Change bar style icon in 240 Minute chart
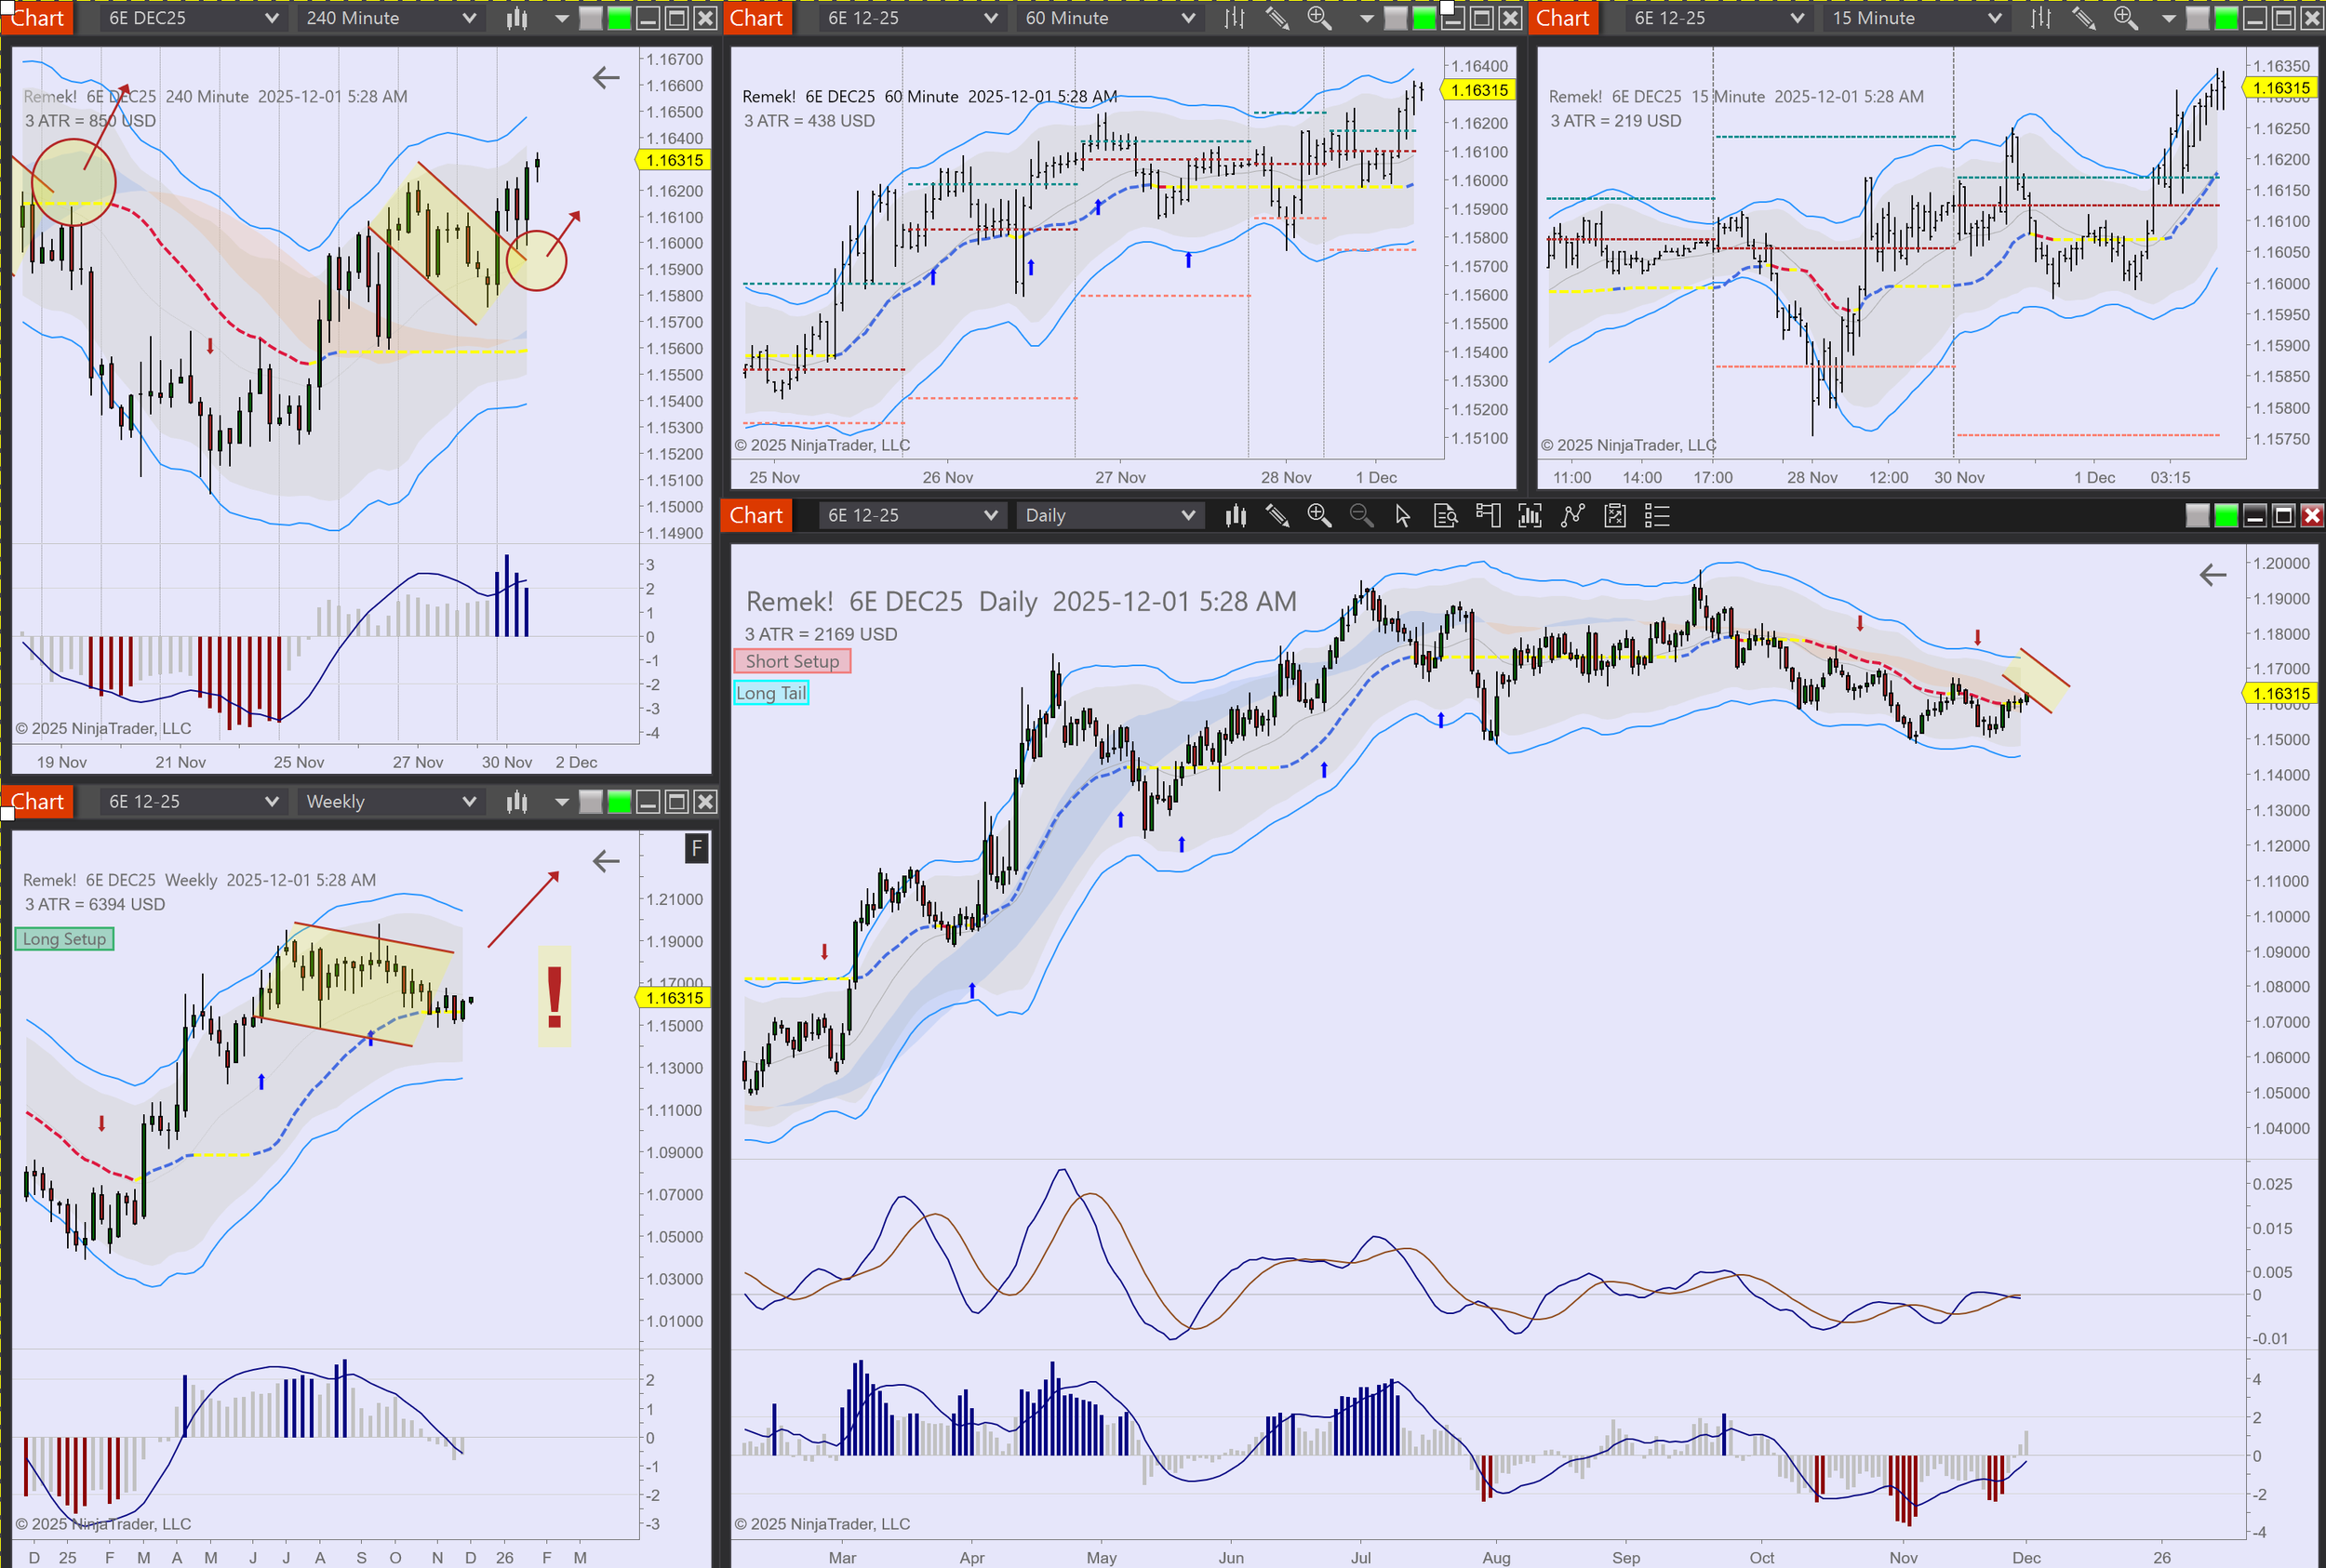Viewport: 2326px width, 1568px height. [516, 18]
